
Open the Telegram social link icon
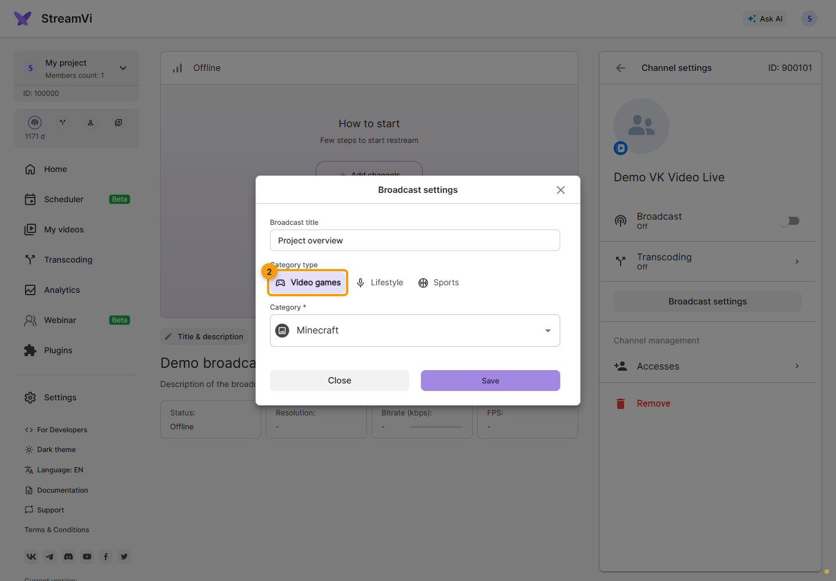(x=50, y=557)
